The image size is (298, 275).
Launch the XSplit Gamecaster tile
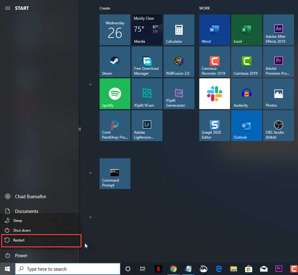tap(179, 94)
